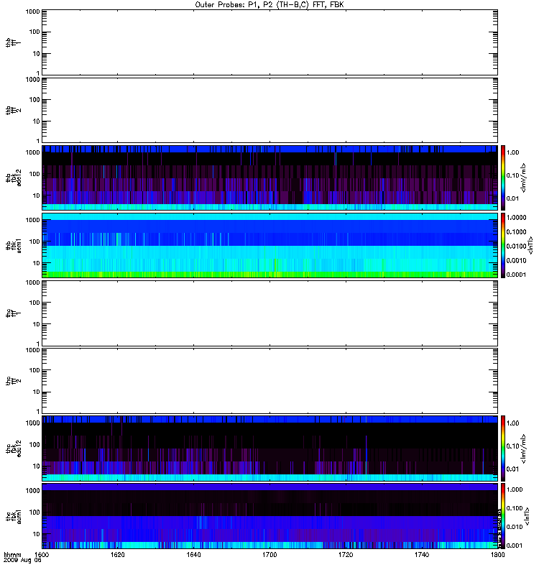
Task: Click the 1620 time axis label
Action: tap(118, 554)
